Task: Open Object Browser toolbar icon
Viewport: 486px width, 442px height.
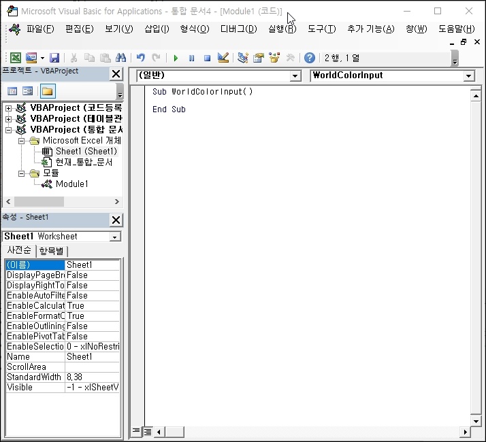Action: 274,58
